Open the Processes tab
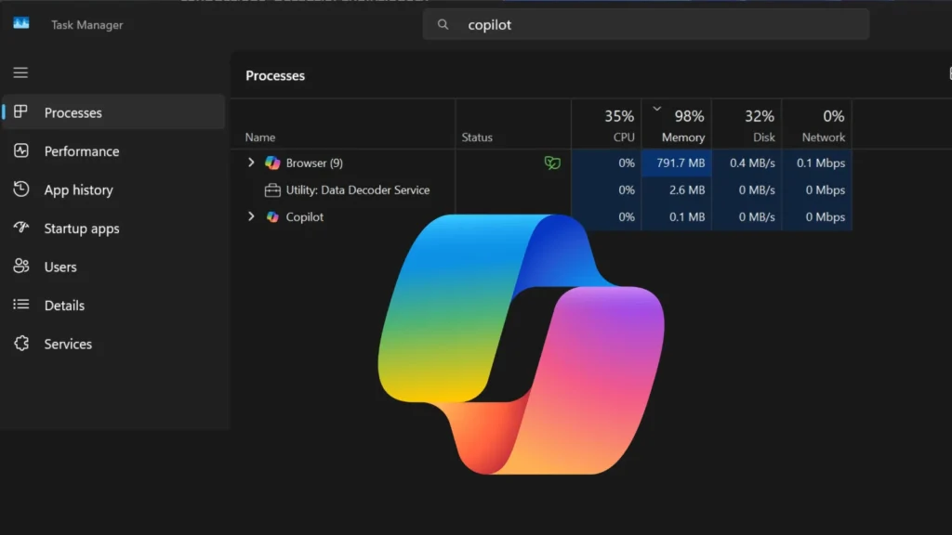The width and height of the screenshot is (952, 535). [114, 112]
